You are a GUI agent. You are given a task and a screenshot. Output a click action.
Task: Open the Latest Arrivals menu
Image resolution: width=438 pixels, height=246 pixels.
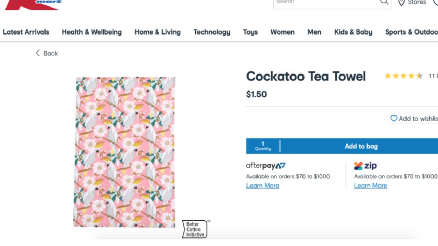pyautogui.click(x=26, y=32)
